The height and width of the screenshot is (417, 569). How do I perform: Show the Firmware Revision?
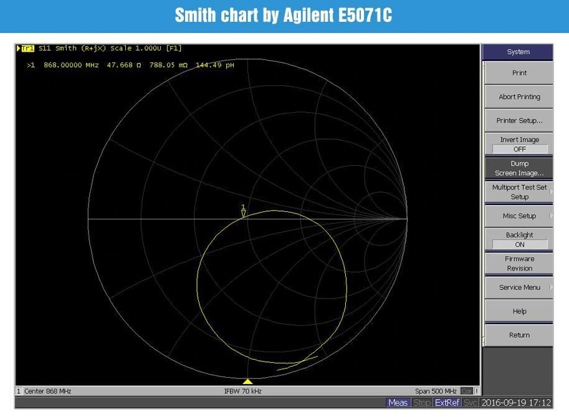click(519, 264)
